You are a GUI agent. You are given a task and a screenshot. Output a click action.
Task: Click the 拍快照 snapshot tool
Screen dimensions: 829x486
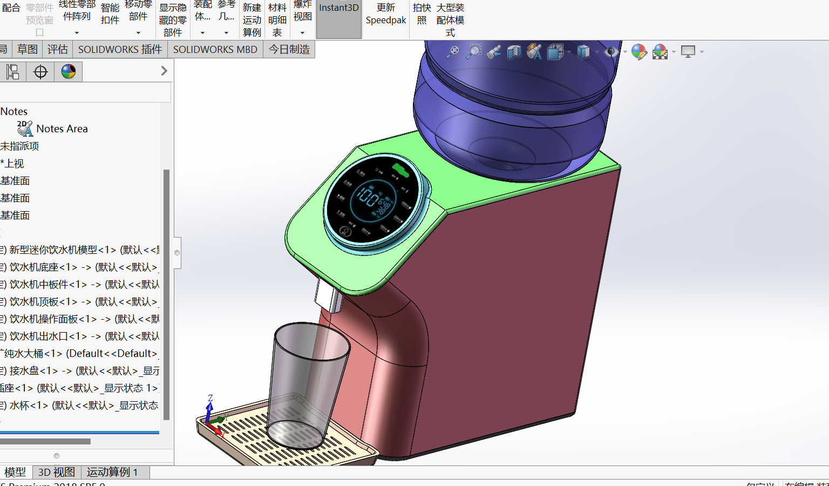[422, 14]
